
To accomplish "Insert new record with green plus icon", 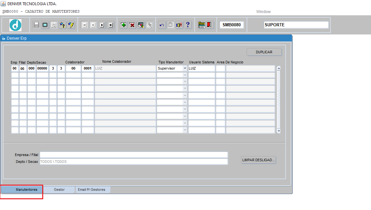I will click(x=123, y=25).
